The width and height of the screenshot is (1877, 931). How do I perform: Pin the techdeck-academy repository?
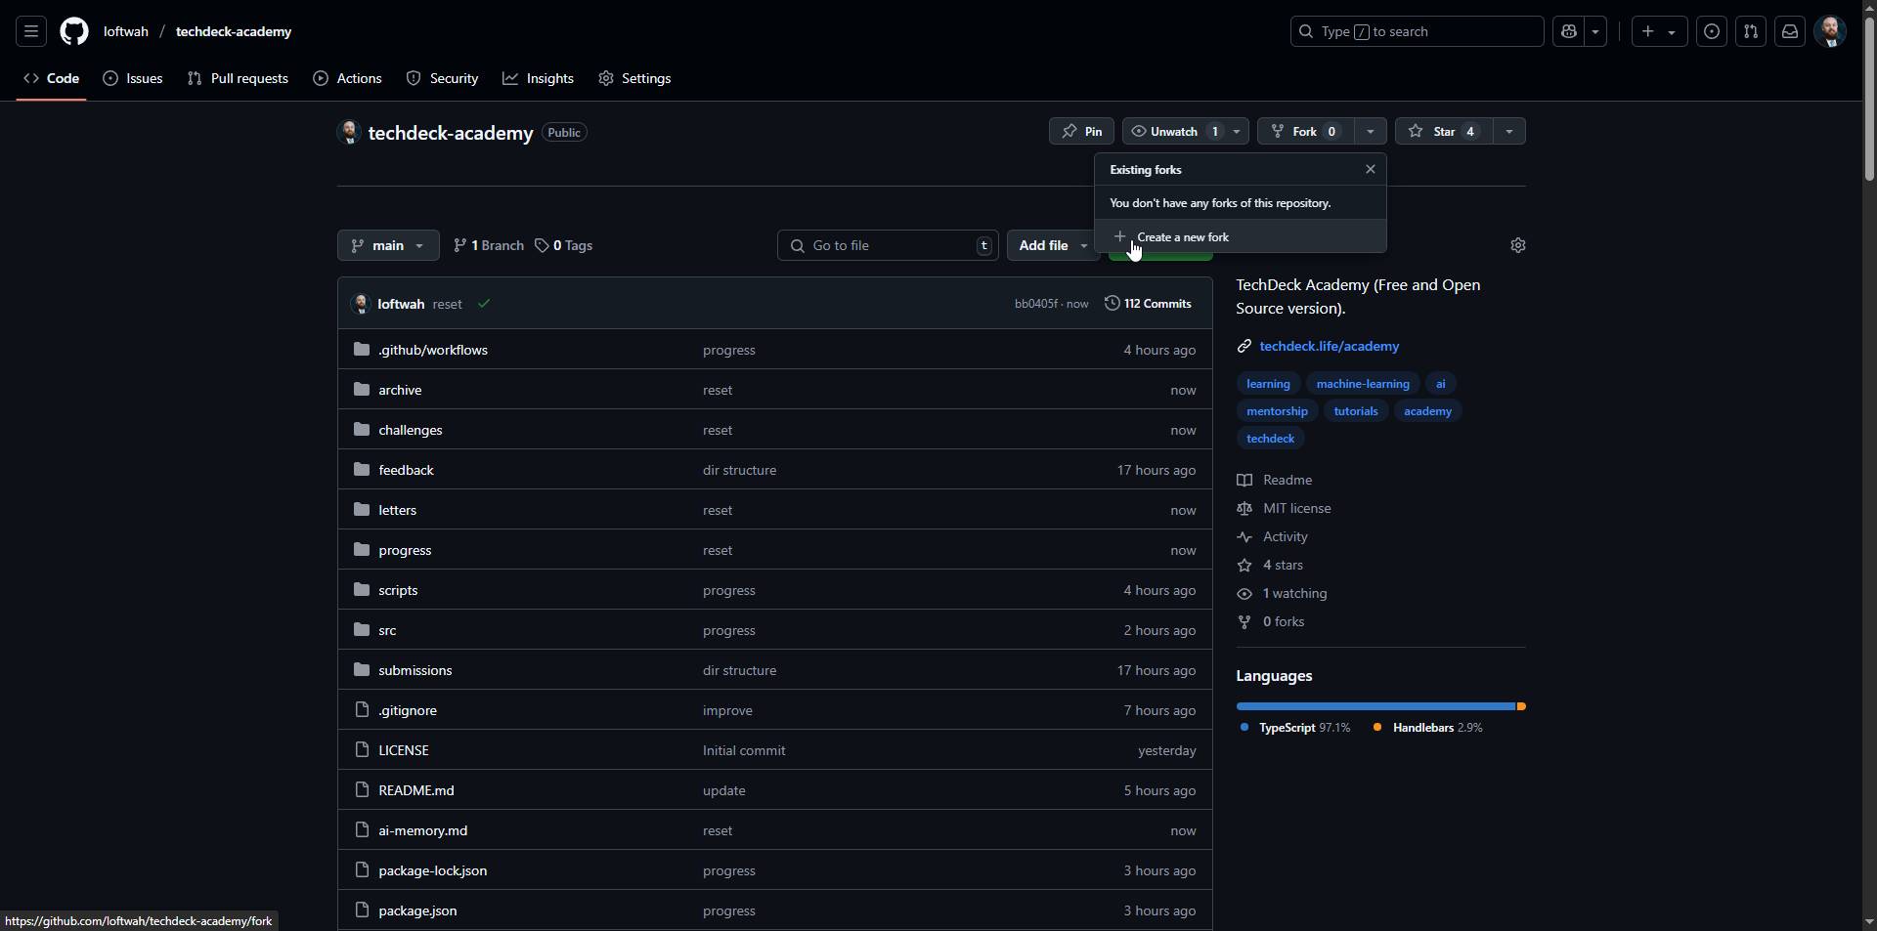[x=1082, y=131]
